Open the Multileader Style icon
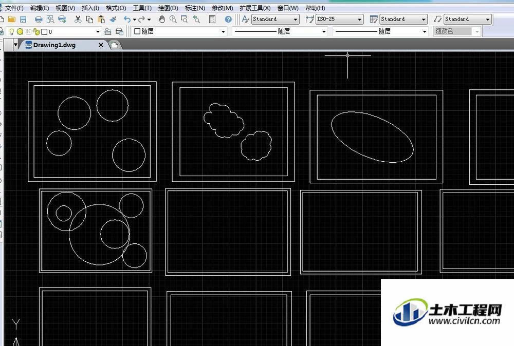 437,20
